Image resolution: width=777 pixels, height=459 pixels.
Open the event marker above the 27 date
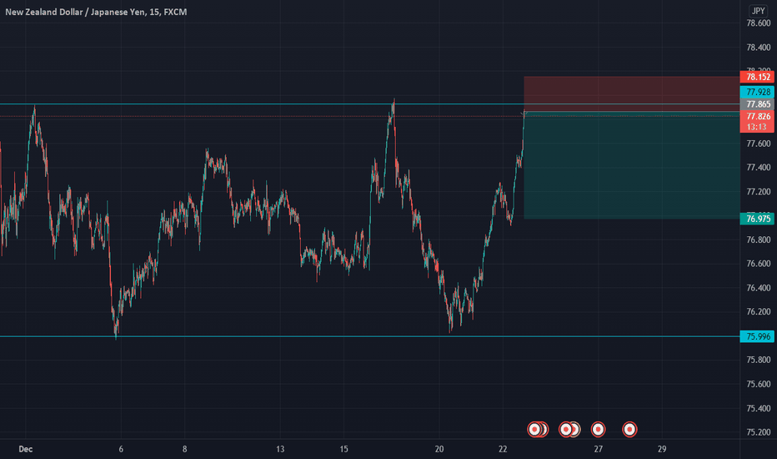[x=598, y=429]
